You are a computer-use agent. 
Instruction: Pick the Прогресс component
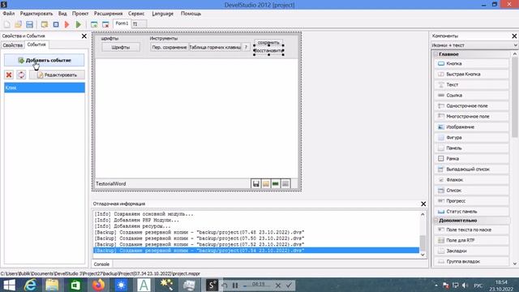[x=471, y=201]
